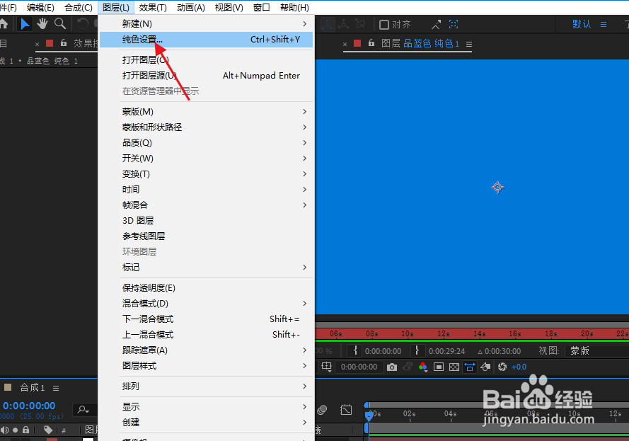629x441 pixels.
Task: Open the 效果 menu
Action: click(153, 8)
